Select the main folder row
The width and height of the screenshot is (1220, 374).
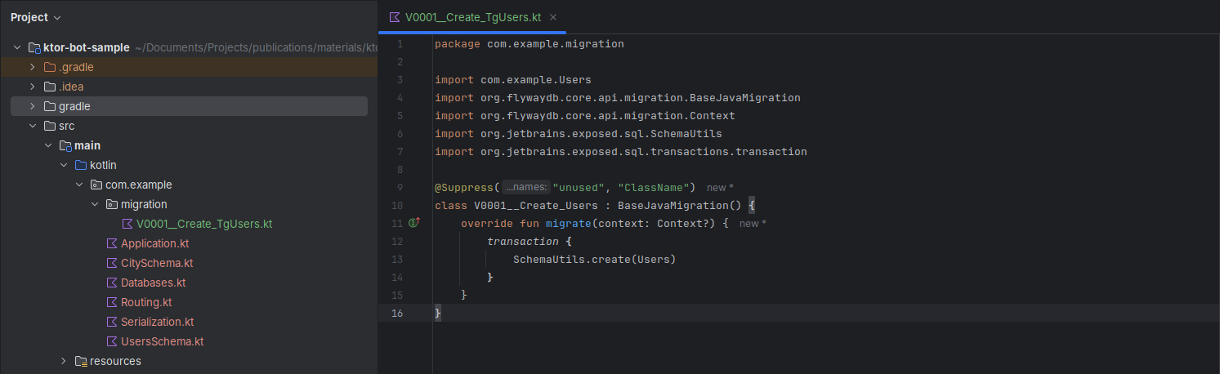click(189, 145)
